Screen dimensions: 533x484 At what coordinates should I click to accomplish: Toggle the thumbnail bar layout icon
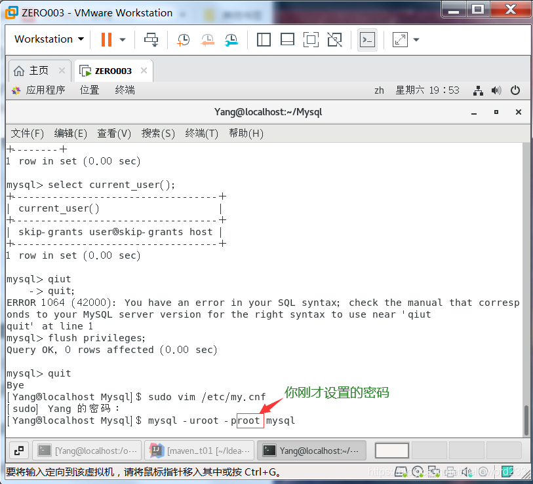click(x=287, y=40)
